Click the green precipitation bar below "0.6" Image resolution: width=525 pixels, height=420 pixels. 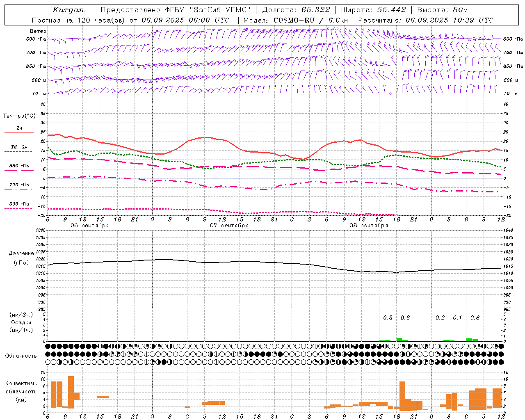(399, 340)
